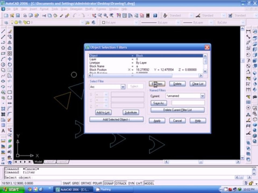Select the Spline draw tool
This screenshot has width=258, height=193.
[x=3, y=76]
